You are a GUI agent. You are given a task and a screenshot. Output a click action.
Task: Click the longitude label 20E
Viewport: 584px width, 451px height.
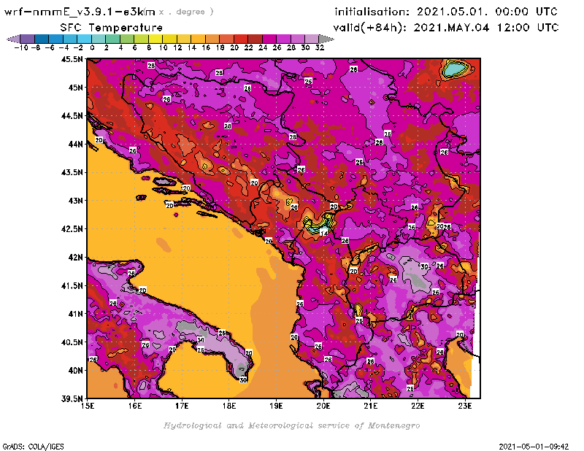tap(323, 406)
